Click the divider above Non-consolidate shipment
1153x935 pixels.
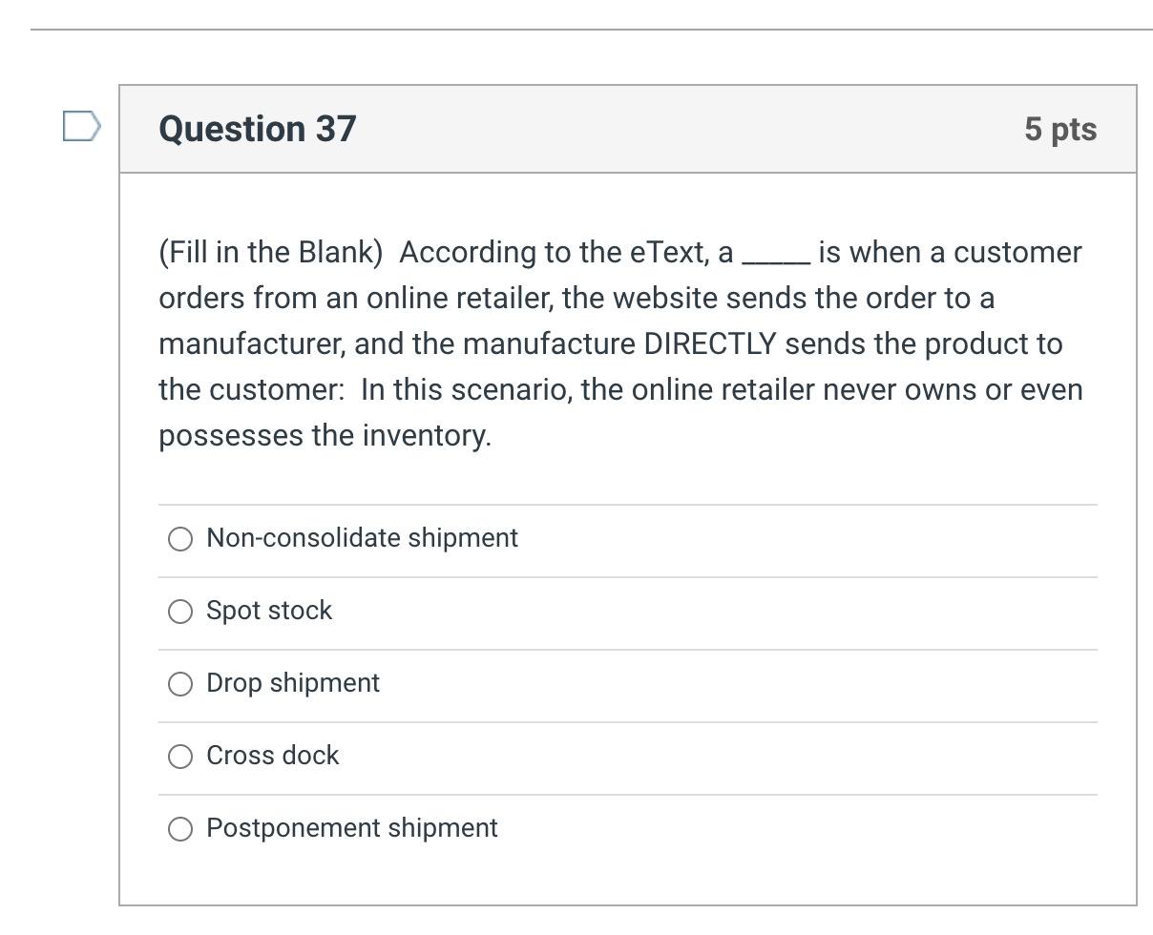click(625, 503)
